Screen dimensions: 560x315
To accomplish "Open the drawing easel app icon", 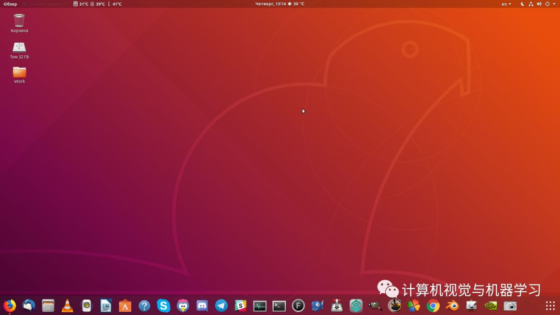I will [x=471, y=306].
